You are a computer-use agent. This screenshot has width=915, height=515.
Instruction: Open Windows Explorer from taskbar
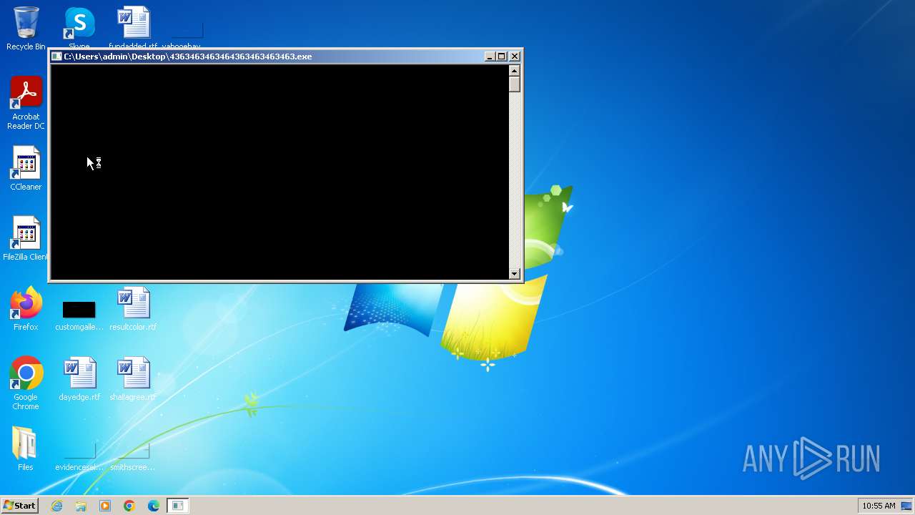coord(81,506)
